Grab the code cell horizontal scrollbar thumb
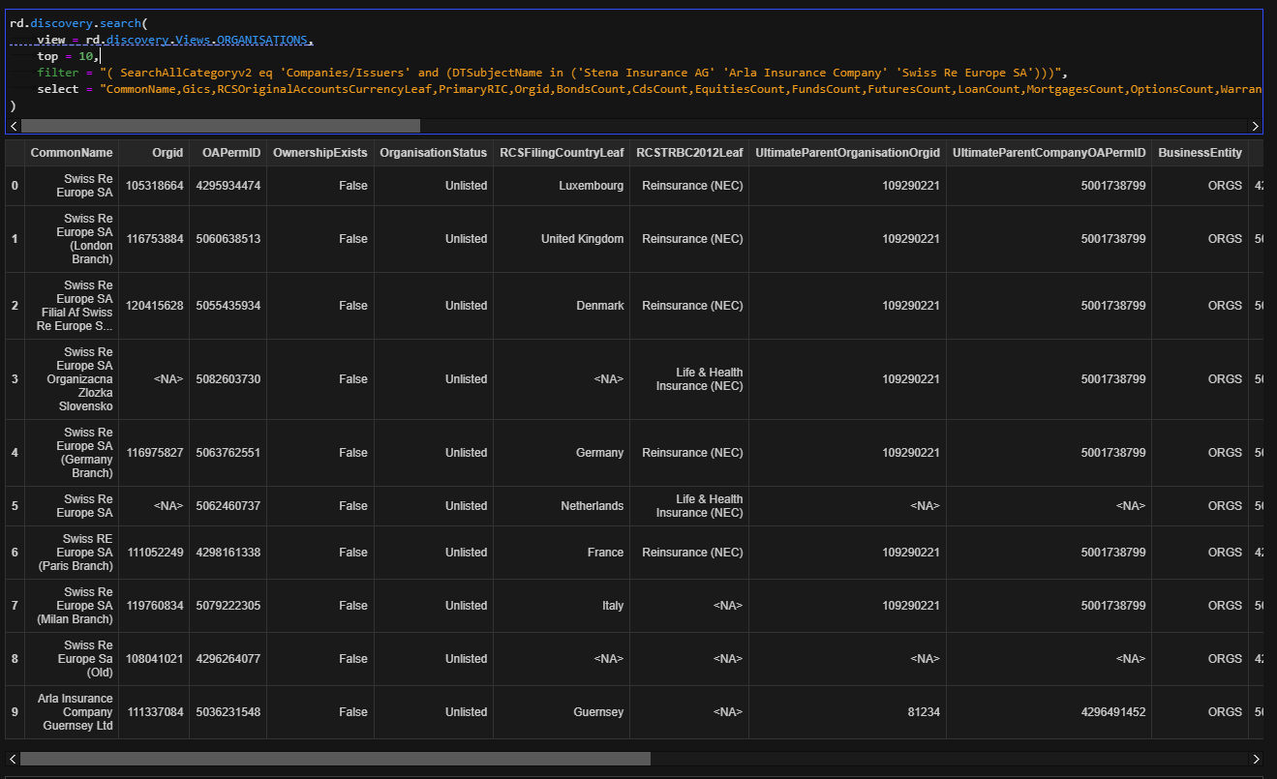The height and width of the screenshot is (779, 1277). 220,126
